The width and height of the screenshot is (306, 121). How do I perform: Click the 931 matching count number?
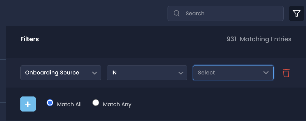coord(231,39)
